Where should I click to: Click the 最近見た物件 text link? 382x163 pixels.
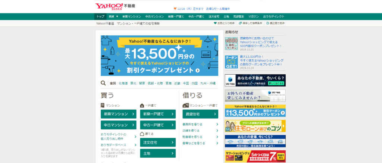(x=277, y=23)
